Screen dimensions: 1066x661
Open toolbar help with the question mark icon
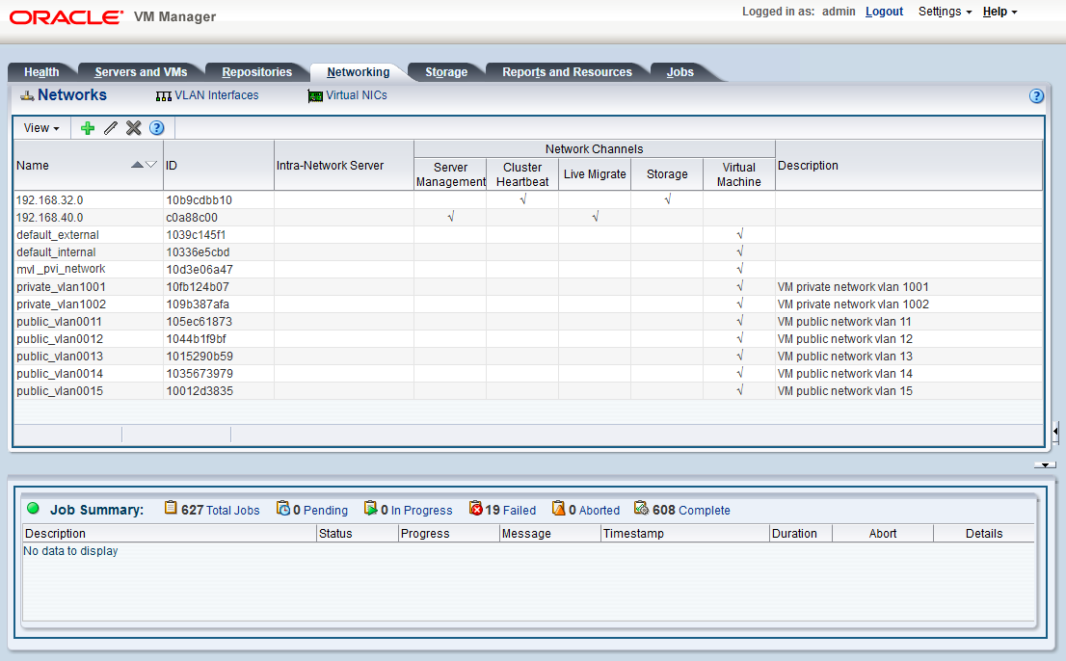(x=156, y=127)
